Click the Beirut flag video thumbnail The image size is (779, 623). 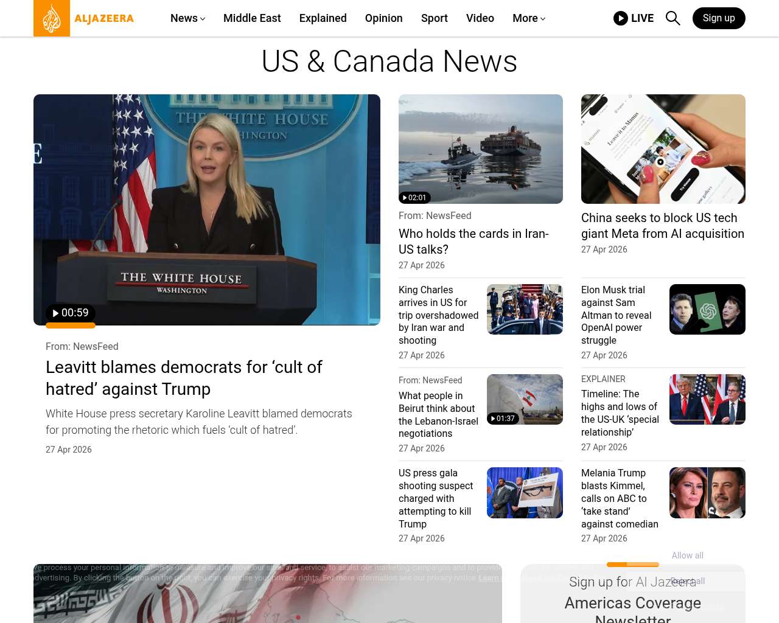[x=525, y=399]
